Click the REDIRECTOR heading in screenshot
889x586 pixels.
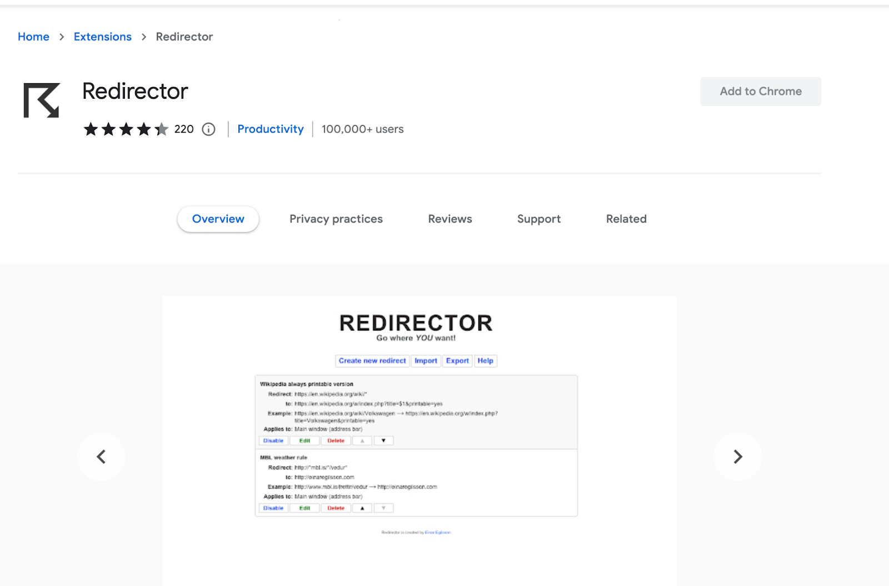point(416,323)
